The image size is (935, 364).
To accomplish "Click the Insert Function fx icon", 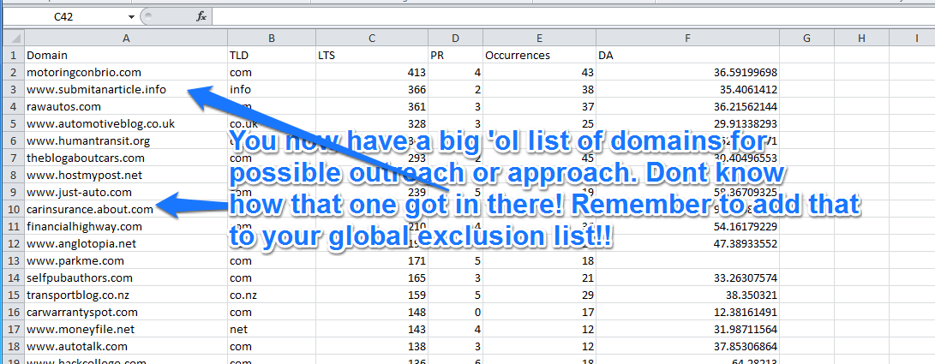I will coord(201,16).
